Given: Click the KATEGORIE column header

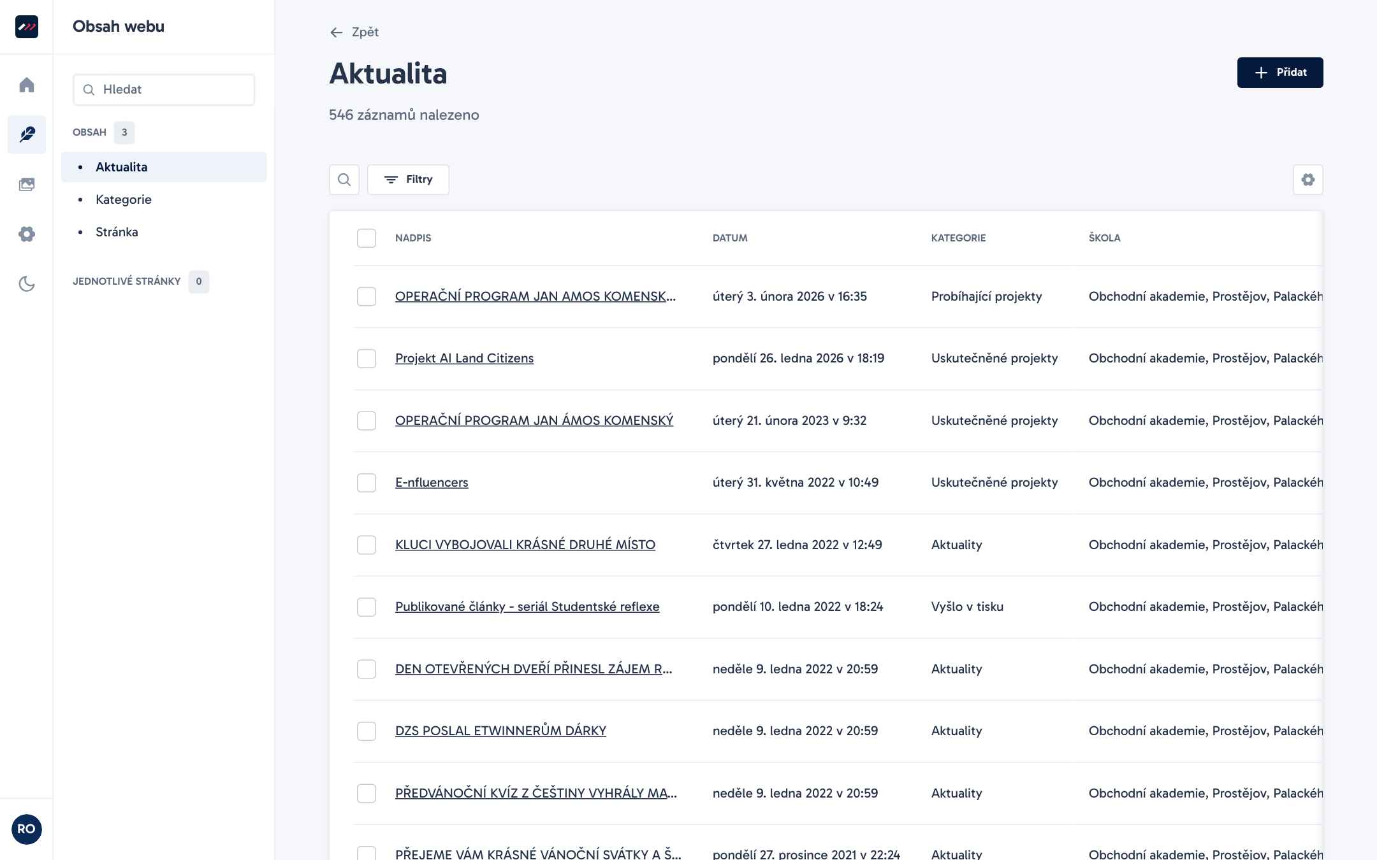Looking at the screenshot, I should (x=958, y=238).
